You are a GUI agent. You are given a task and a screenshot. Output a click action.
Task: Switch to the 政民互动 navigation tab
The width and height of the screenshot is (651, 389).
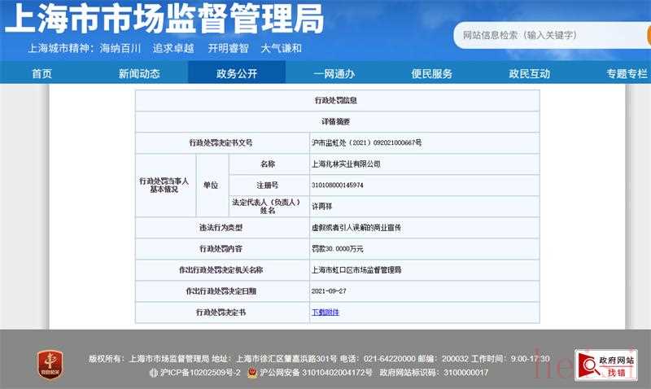coord(530,73)
